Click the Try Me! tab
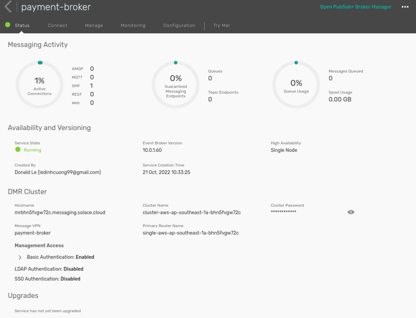The image size is (416, 318). [222, 25]
